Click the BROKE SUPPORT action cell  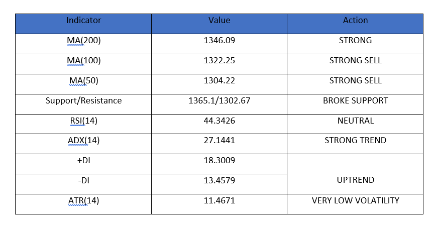point(355,104)
